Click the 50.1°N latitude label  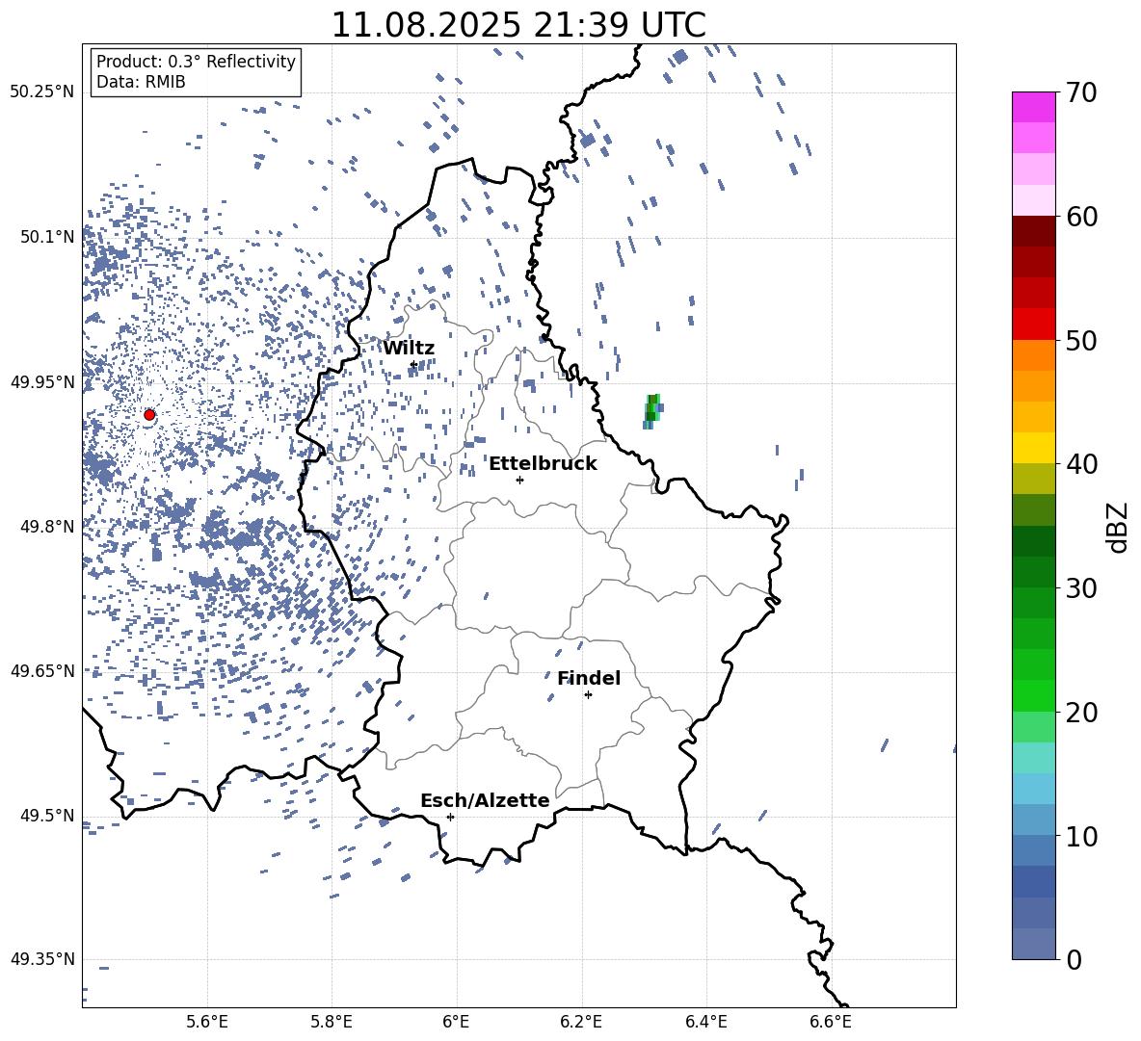(x=47, y=238)
